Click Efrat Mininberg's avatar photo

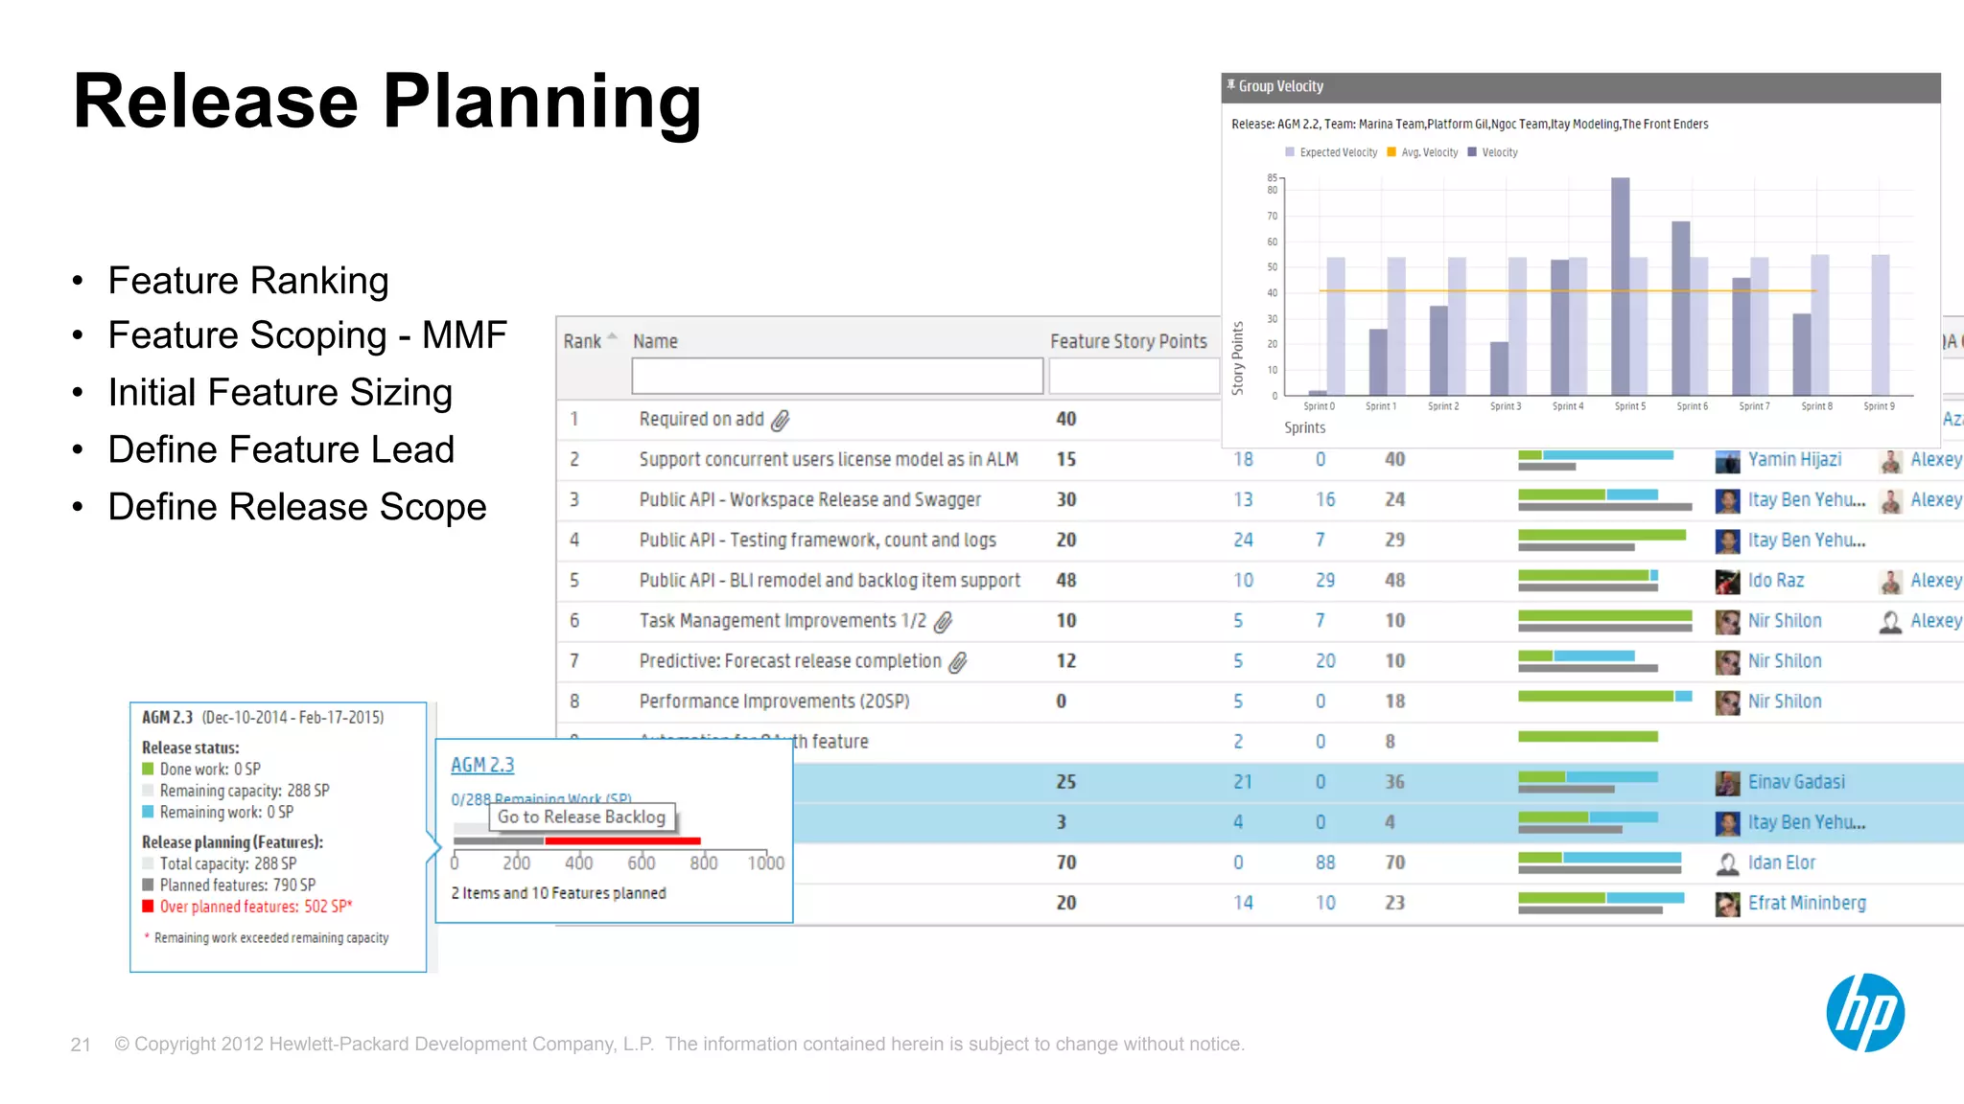1727,904
